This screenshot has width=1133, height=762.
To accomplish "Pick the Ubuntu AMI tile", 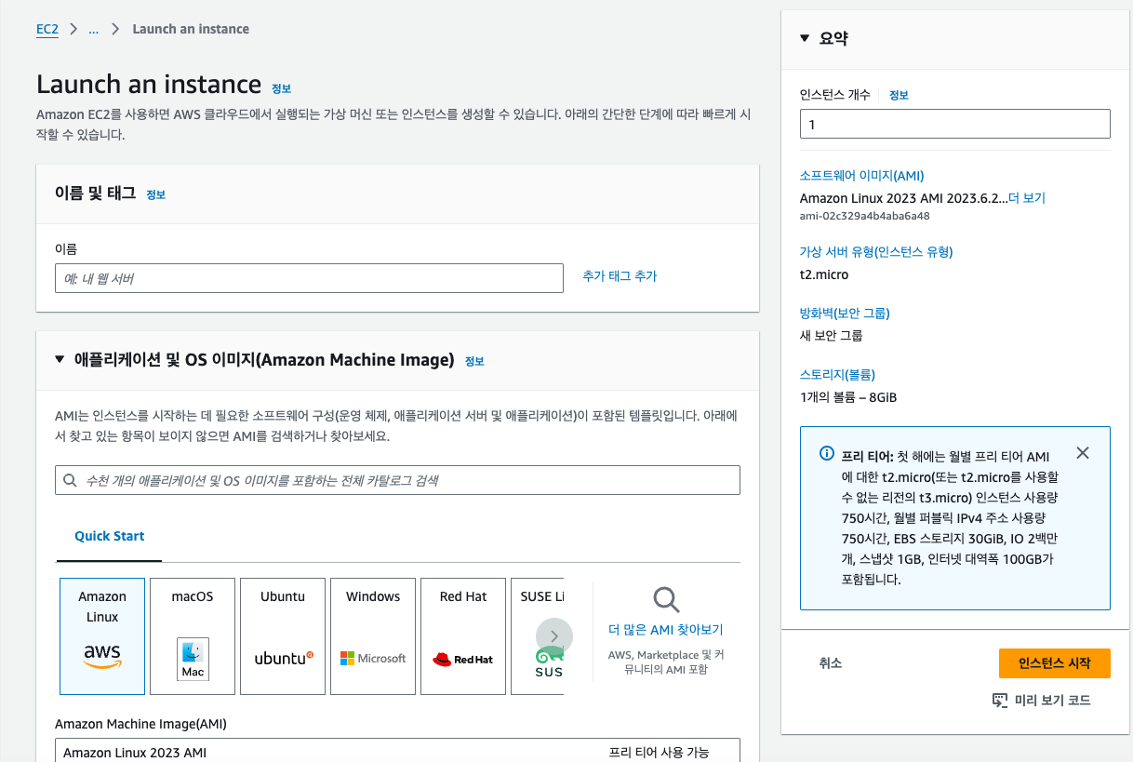I will (283, 636).
